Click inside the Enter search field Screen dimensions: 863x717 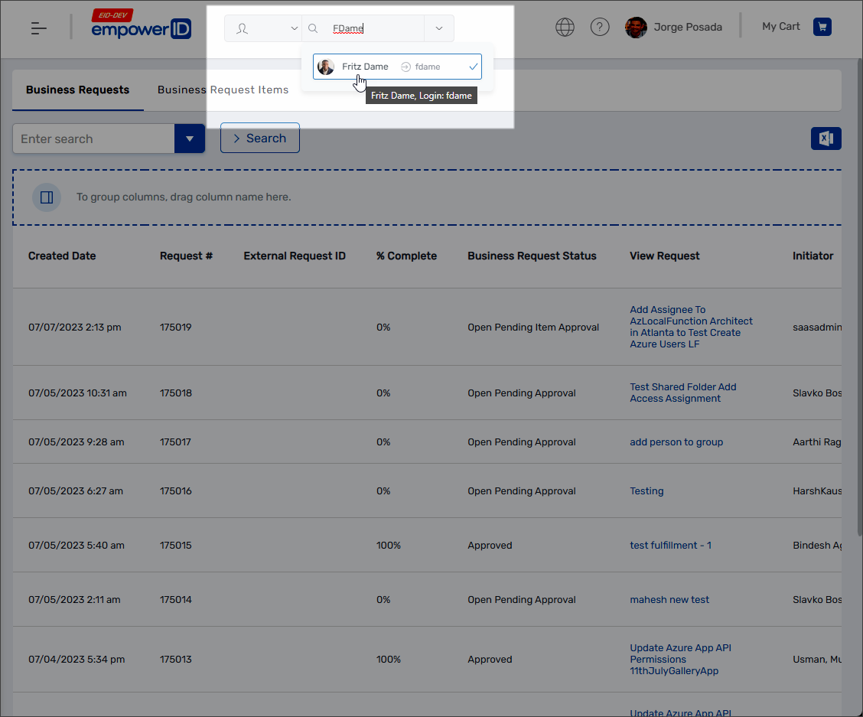[x=92, y=139]
